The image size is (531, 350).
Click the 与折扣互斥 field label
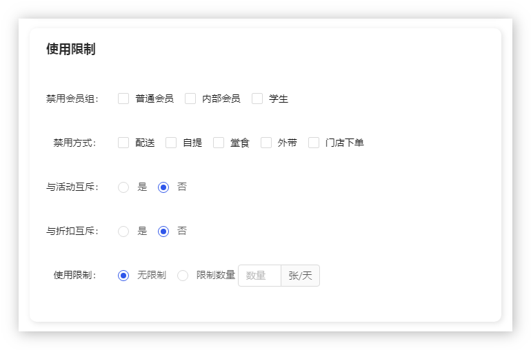click(x=72, y=231)
